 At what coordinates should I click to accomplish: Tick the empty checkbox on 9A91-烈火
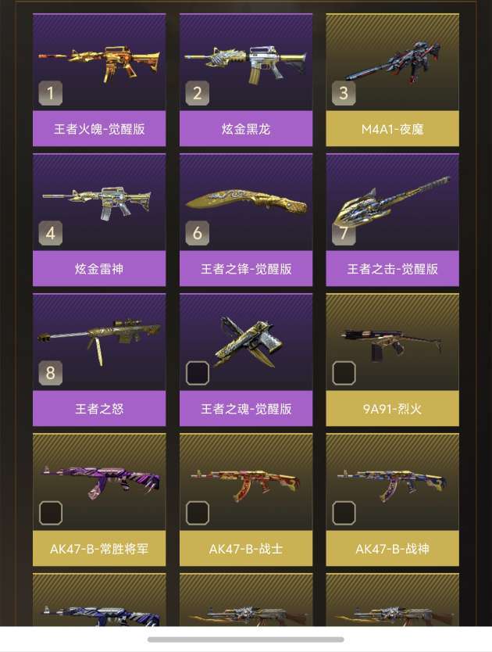[344, 373]
